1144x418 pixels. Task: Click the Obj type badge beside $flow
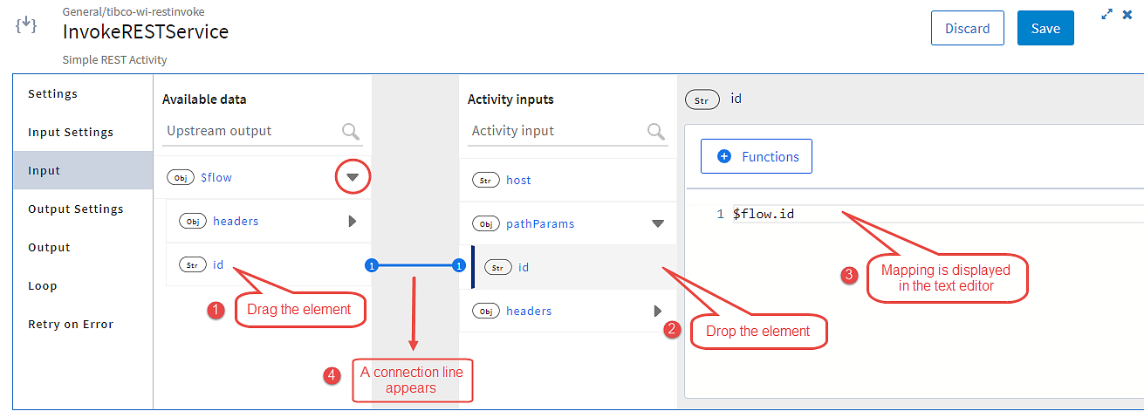181,177
